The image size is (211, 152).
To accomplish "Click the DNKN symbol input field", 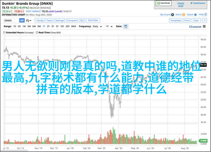I will coord(11,20).
